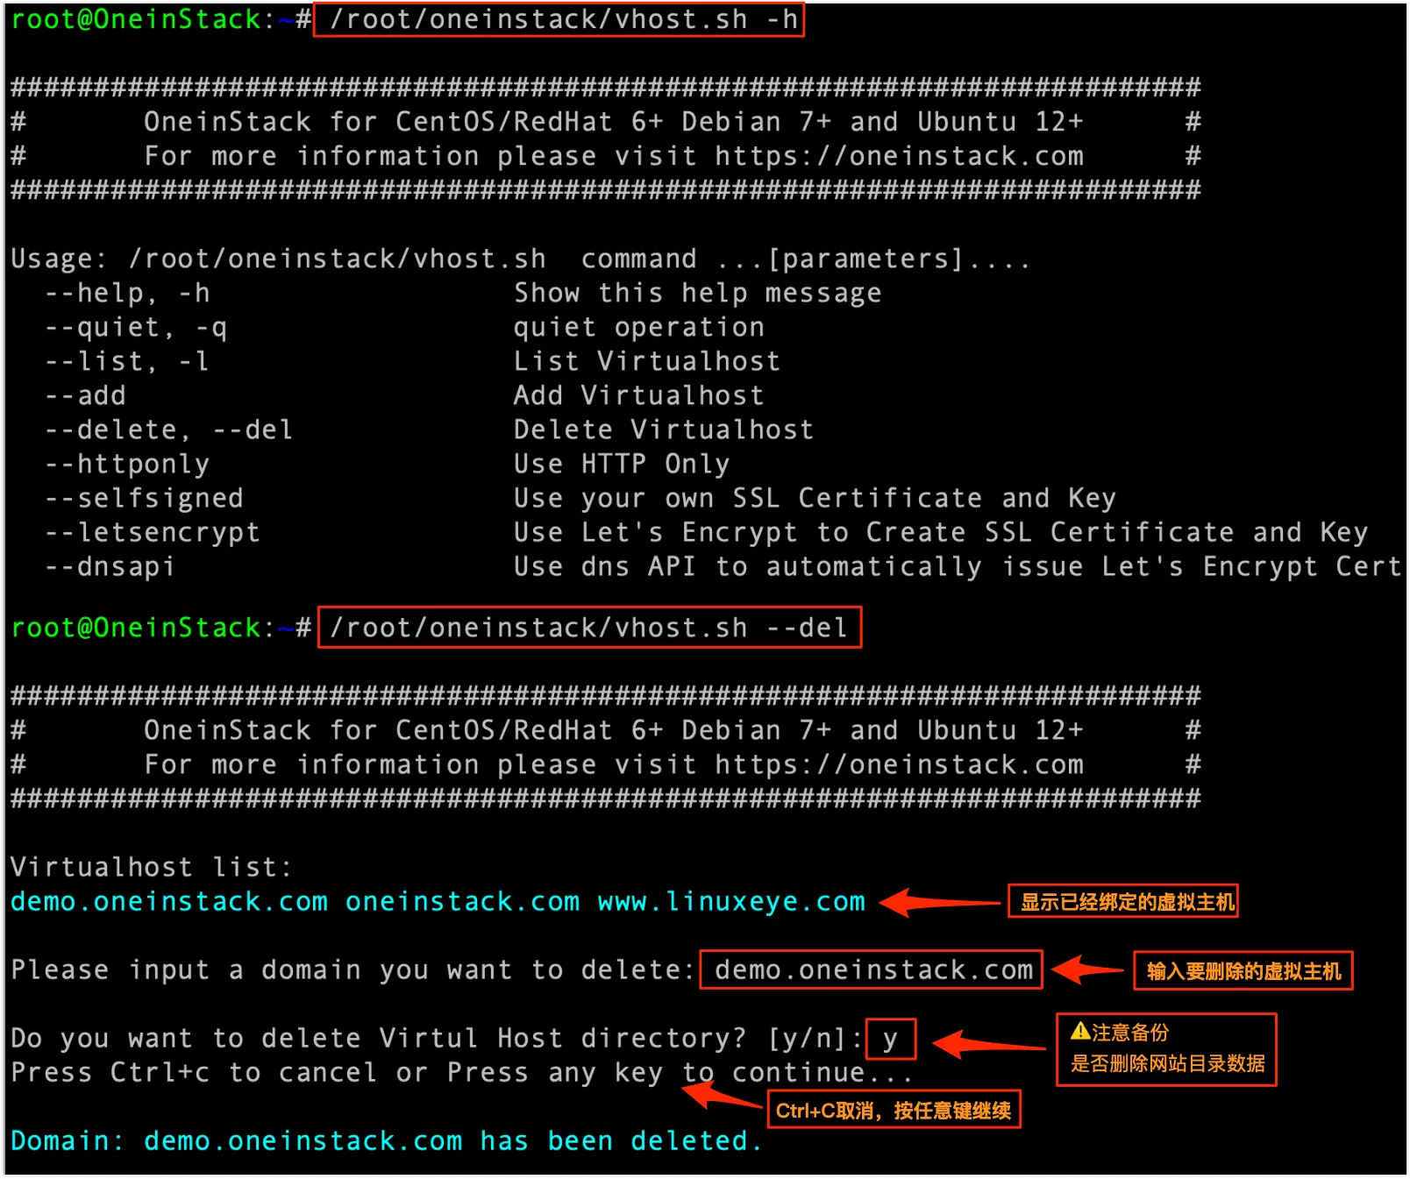Click the second https://oneinstack.com banner link
Viewport: 1410px width, 1179px height.
click(900, 764)
